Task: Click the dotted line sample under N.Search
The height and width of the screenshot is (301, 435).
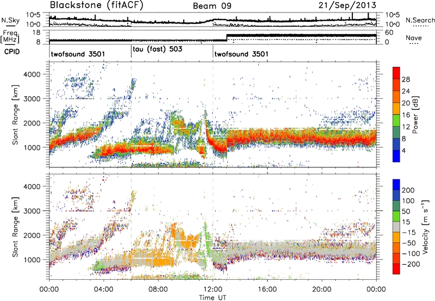Action: (x=421, y=26)
